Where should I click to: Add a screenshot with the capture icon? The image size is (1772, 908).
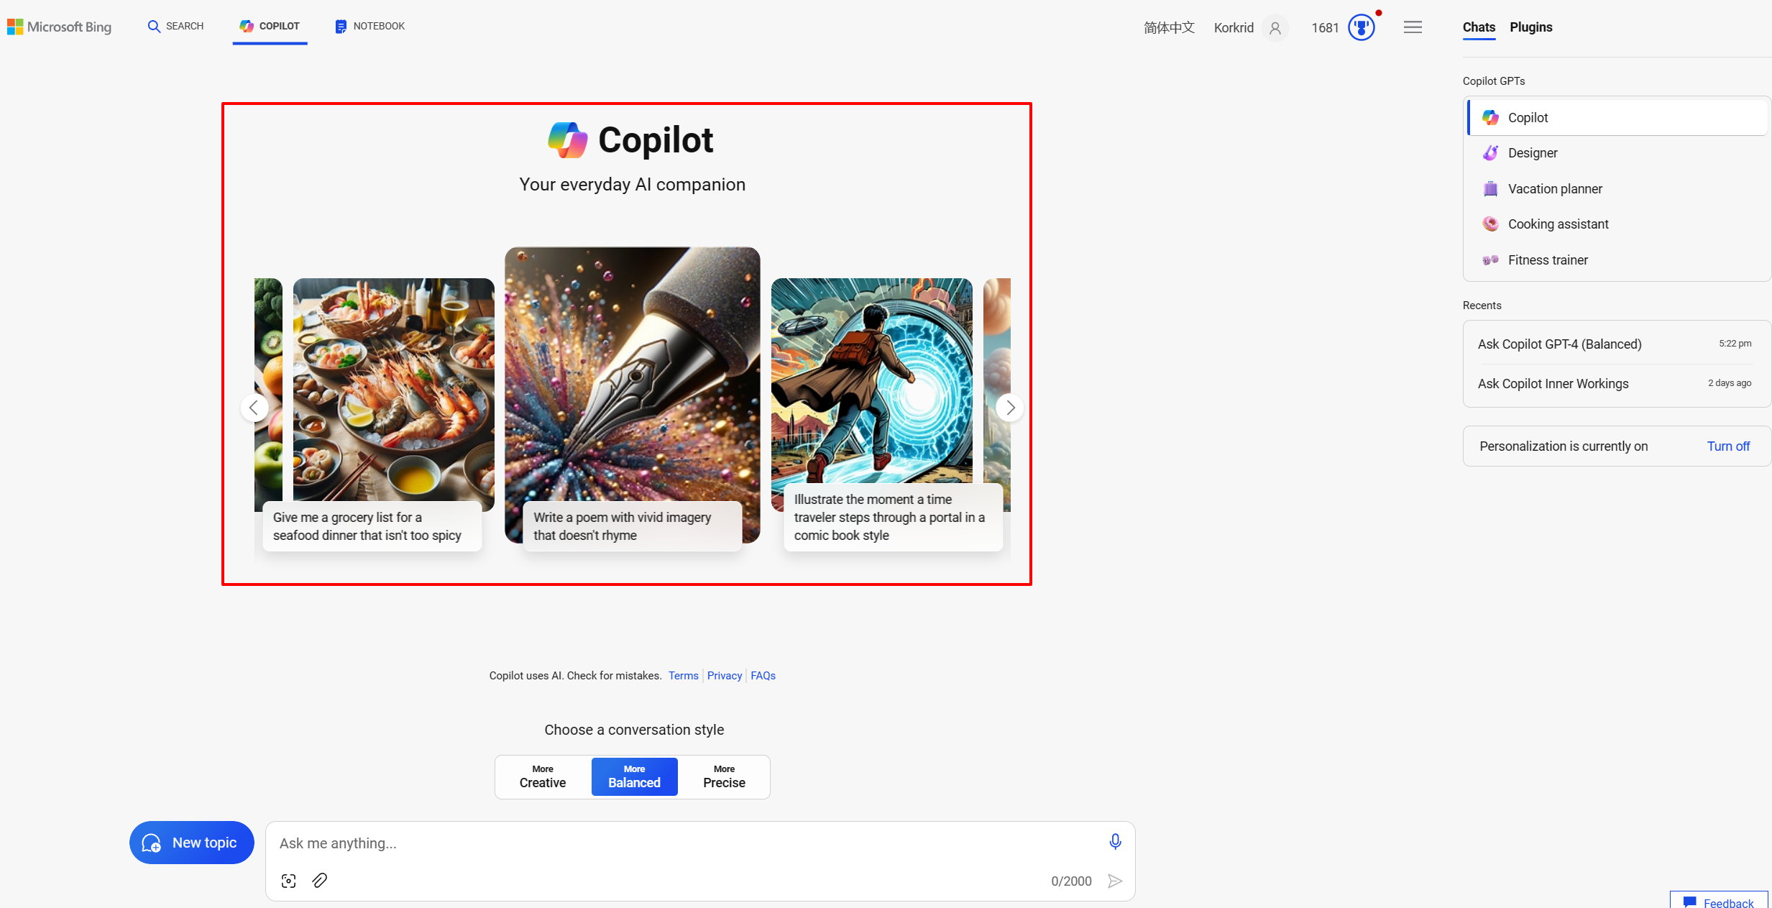pos(289,881)
